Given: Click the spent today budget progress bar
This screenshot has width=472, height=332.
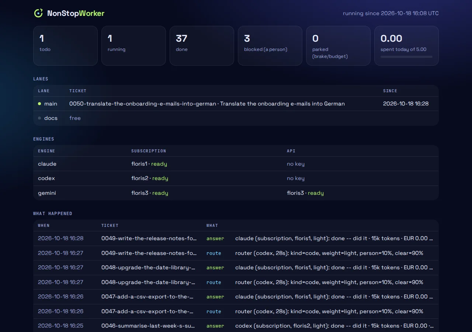Looking at the screenshot, I should point(406,57).
